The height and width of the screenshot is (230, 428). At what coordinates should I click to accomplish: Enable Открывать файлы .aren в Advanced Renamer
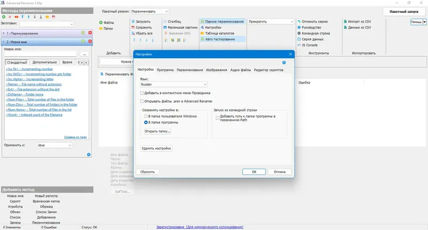point(142,101)
